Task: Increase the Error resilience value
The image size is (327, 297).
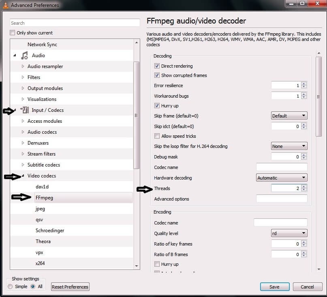Action: pos(304,83)
